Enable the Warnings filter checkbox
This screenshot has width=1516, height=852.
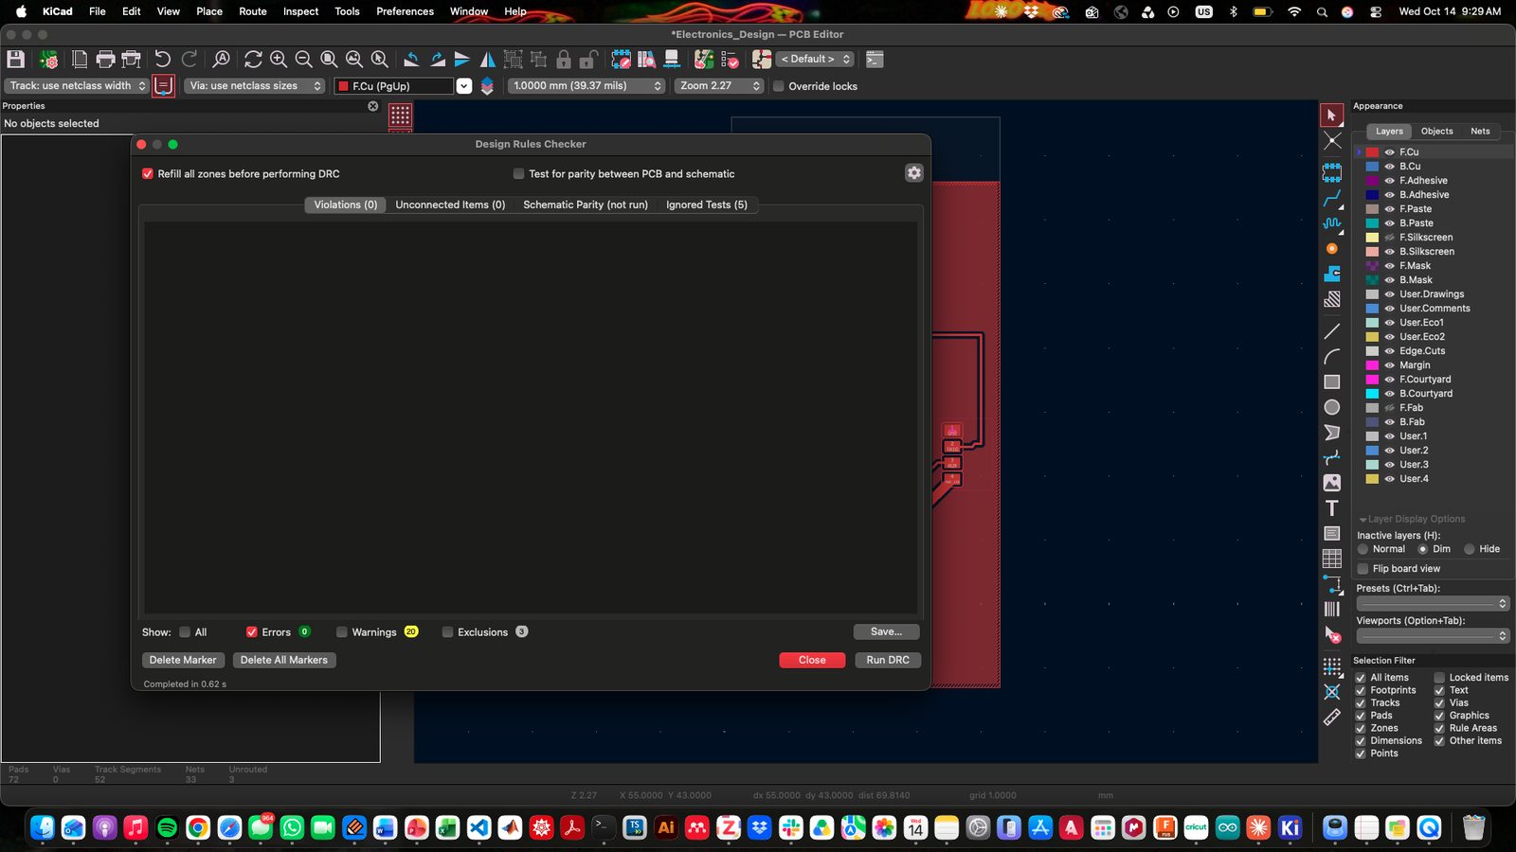pos(342,632)
